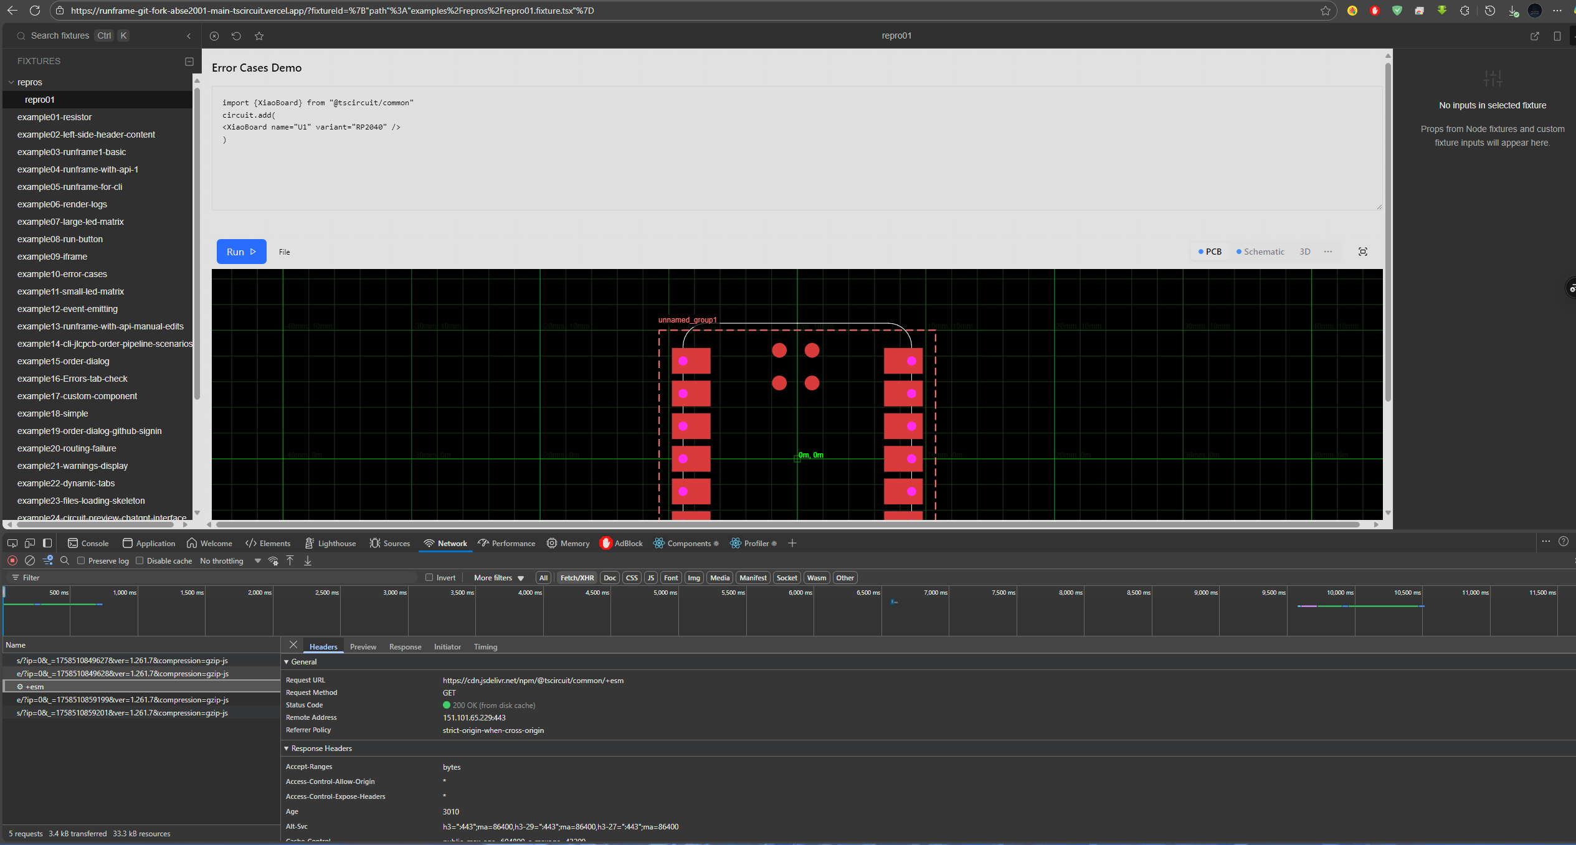Viewport: 1576px width, 845px height.
Task: Enable Preserve log checkbox
Action: coord(81,560)
